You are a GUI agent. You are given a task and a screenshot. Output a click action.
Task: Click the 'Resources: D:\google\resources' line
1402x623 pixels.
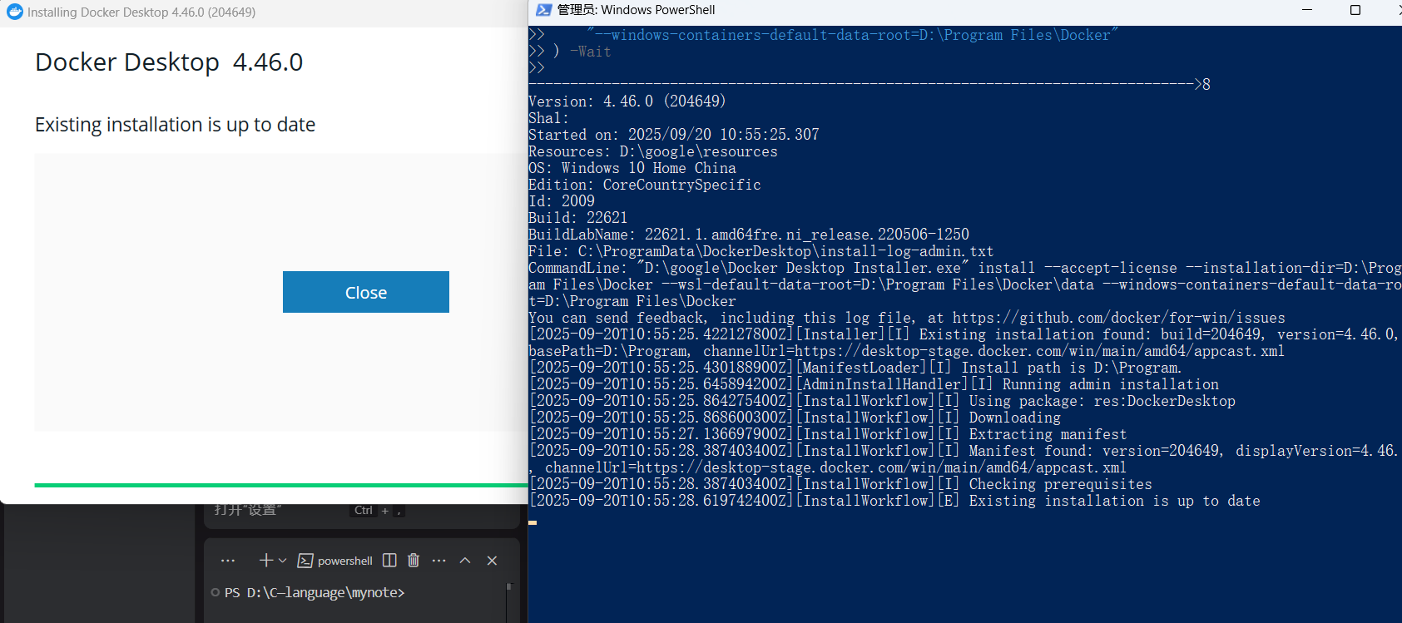[653, 151]
